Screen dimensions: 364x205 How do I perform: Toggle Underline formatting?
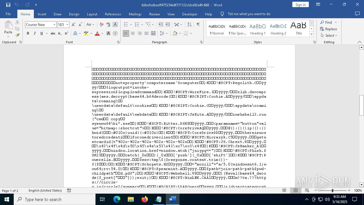[42, 33]
